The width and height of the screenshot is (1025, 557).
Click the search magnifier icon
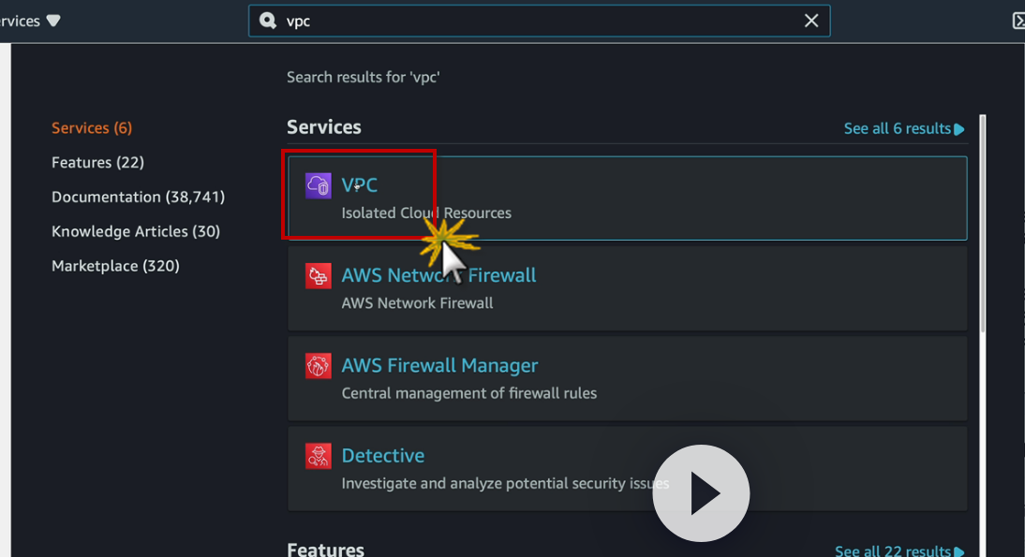269,21
